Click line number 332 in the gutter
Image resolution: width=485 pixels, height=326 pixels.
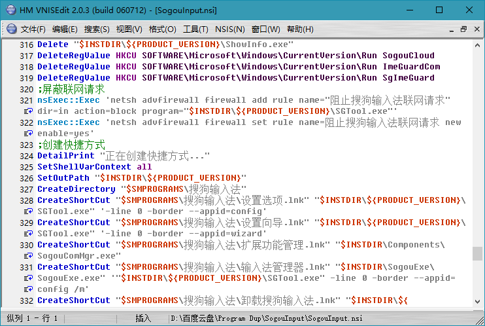click(26, 301)
